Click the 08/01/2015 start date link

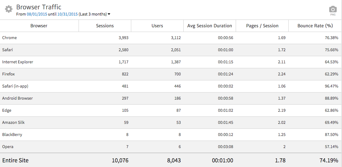pos(36,14)
